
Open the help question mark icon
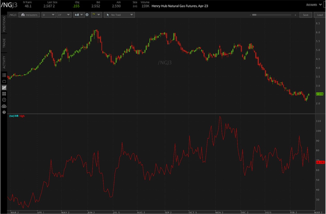click(x=4, y=112)
